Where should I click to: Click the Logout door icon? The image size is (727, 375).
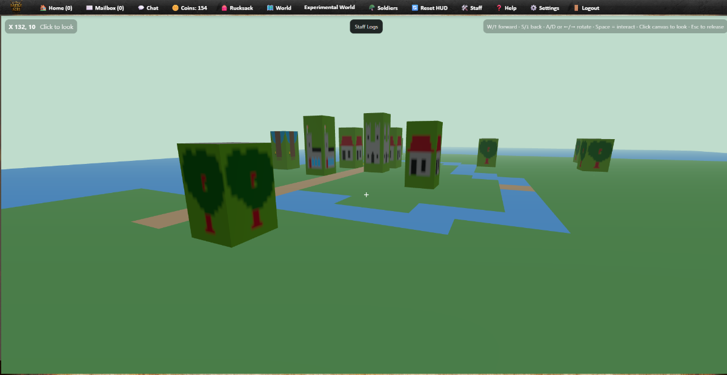tap(576, 8)
